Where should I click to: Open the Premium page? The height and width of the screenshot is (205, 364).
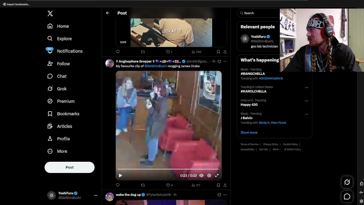(61, 101)
